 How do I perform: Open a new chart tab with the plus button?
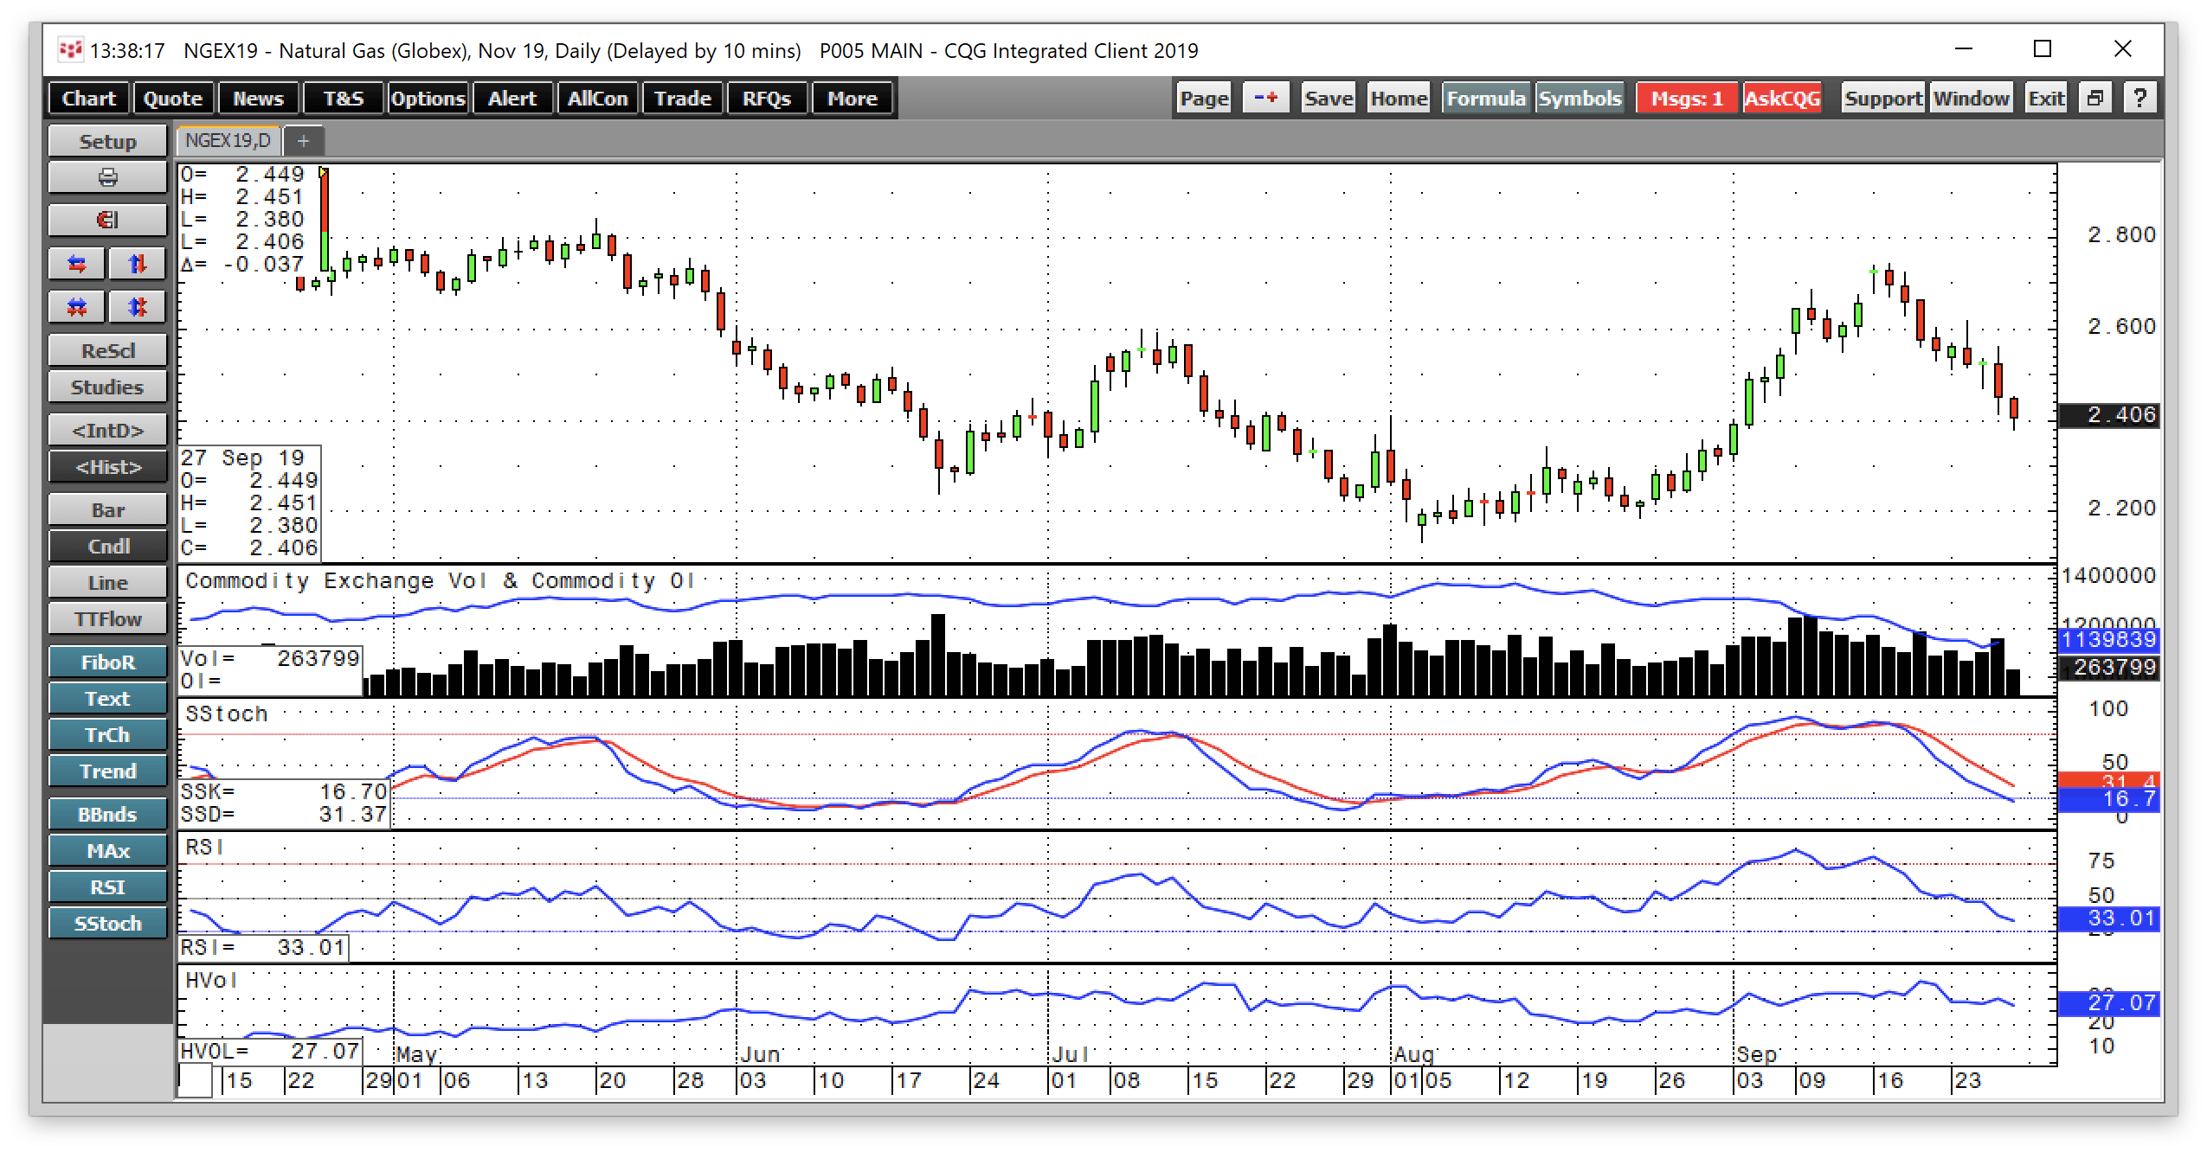(304, 140)
